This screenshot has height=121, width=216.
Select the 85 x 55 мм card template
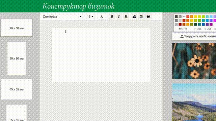pyautogui.click(x=17, y=89)
